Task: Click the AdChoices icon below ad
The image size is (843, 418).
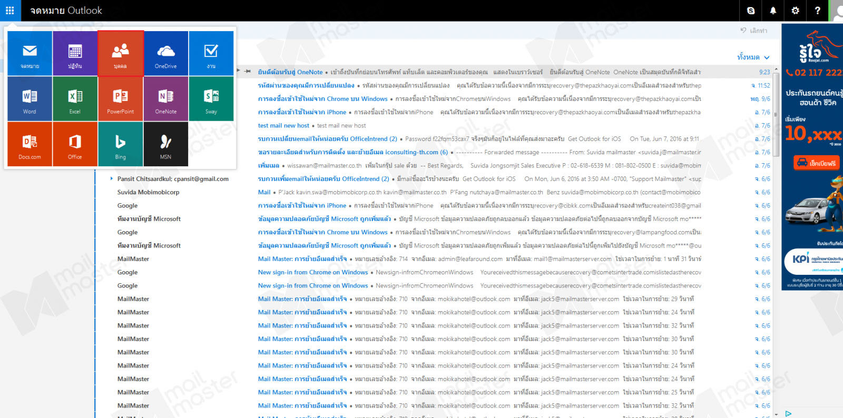Action: 788,414
